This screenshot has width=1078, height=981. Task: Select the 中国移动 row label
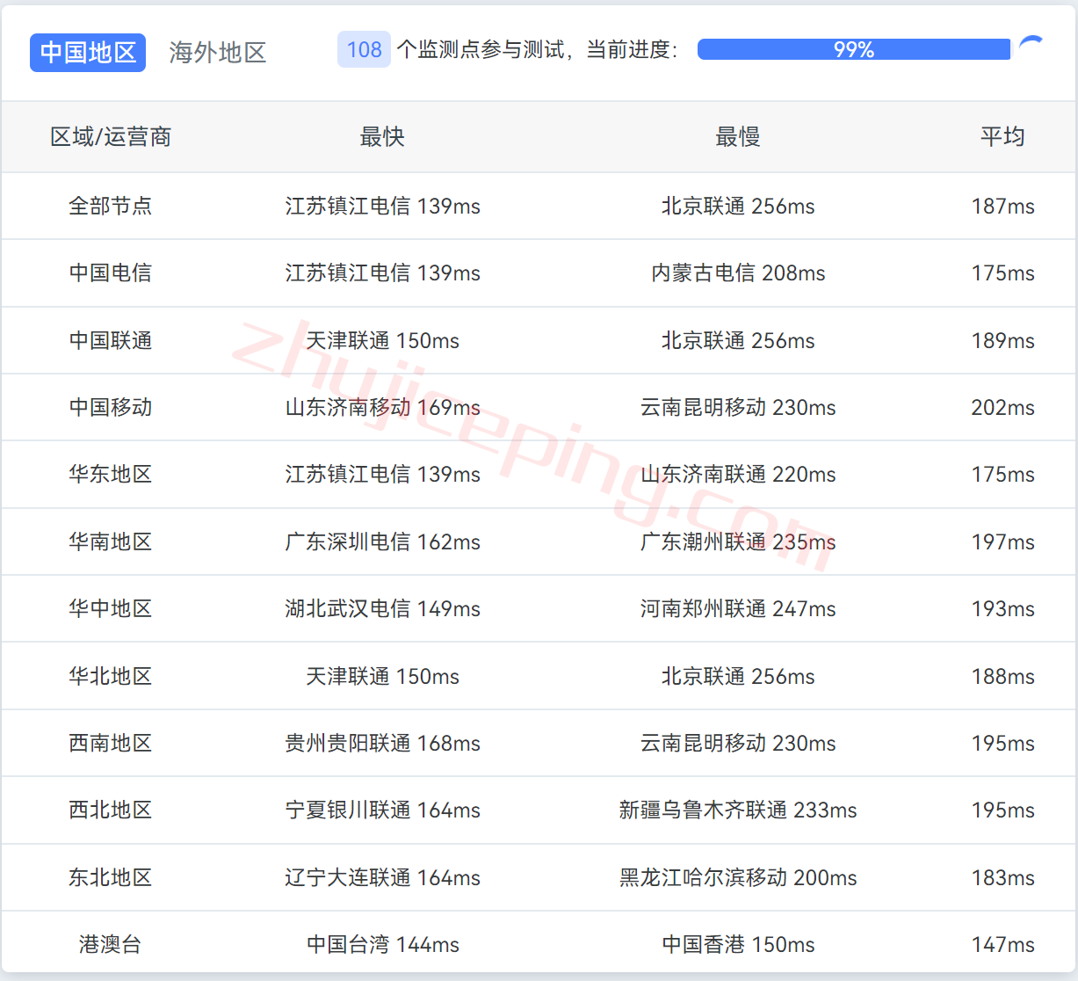point(111,407)
